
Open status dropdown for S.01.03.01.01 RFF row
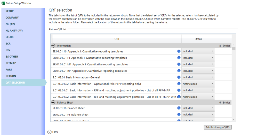pos(198,90)
